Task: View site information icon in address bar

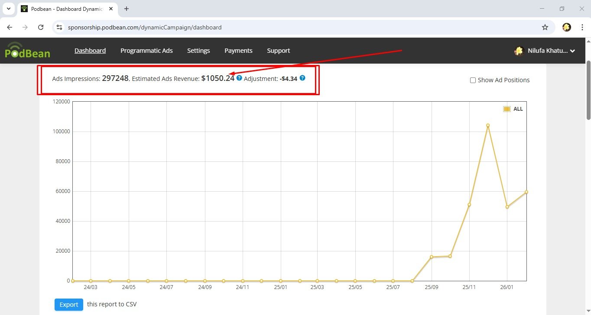Action: (60, 27)
